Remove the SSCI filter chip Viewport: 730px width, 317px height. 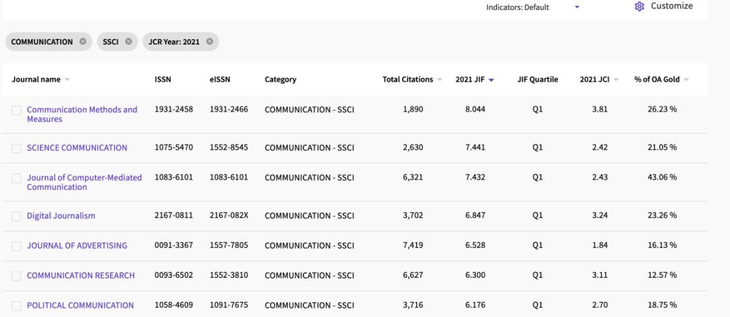(x=128, y=42)
